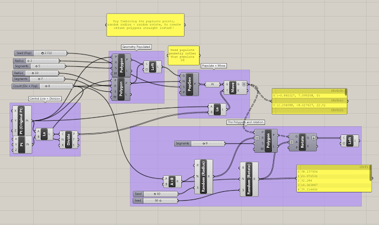
Task: Select the upper Polygon component in Geometry Populated
Action: [121, 65]
